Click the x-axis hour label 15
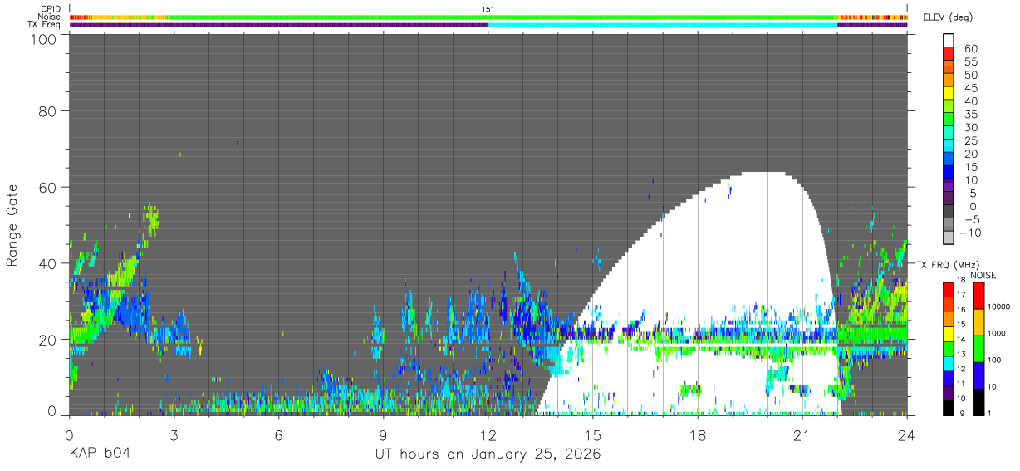 tap(593, 434)
